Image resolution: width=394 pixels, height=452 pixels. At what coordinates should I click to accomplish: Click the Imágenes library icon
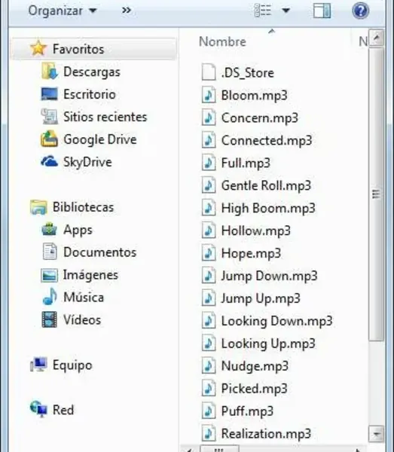pos(49,275)
